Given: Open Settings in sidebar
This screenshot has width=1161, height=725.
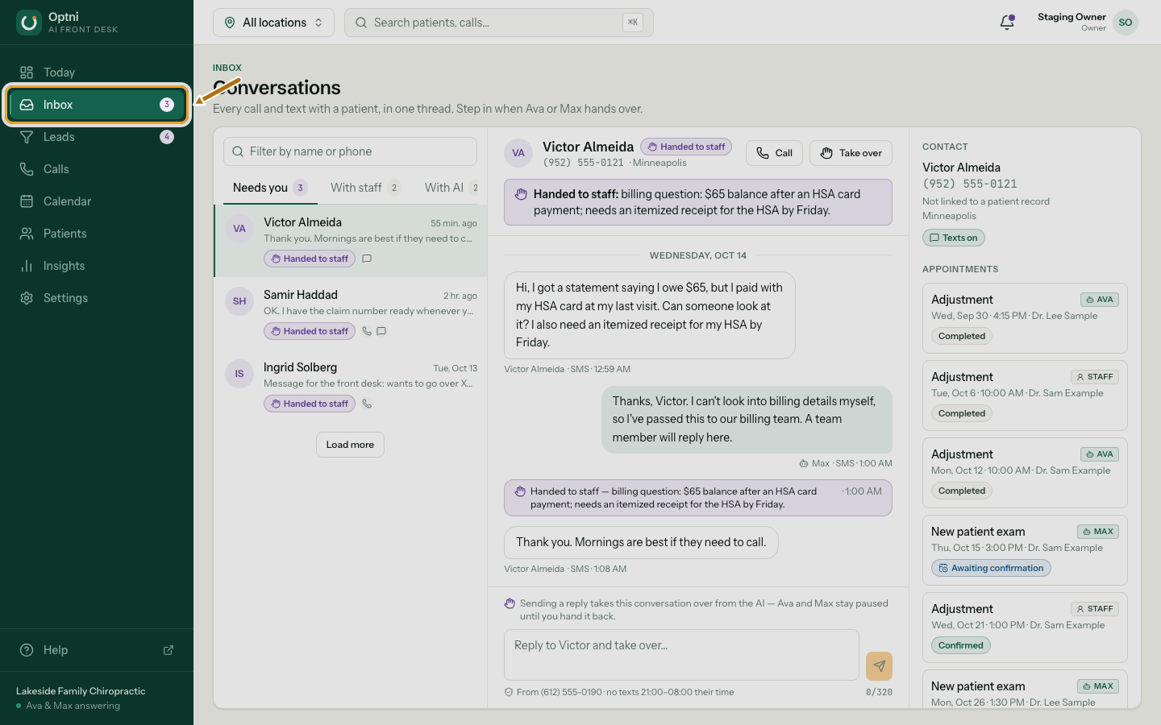Looking at the screenshot, I should click(x=97, y=298).
